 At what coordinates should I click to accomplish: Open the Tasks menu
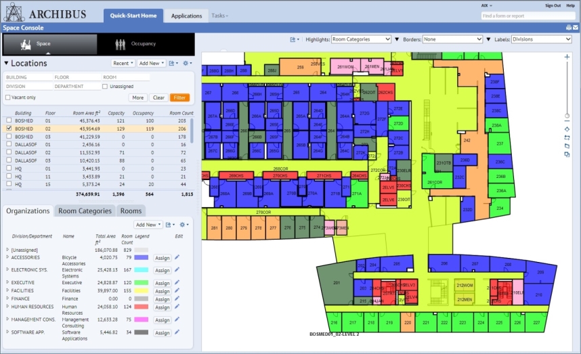pyautogui.click(x=219, y=16)
